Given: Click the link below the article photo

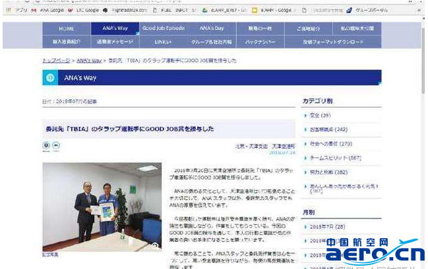Looking at the screenshot, I should [x=50, y=255].
